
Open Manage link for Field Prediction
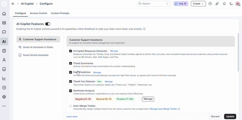point(97,72)
